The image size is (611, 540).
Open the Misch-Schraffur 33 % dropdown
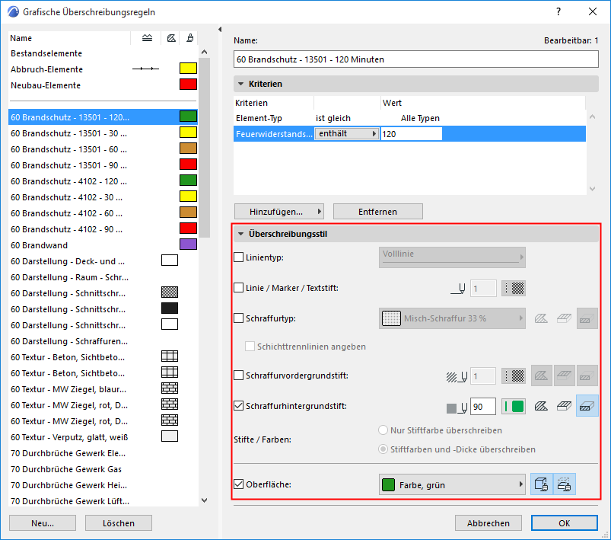click(x=452, y=318)
